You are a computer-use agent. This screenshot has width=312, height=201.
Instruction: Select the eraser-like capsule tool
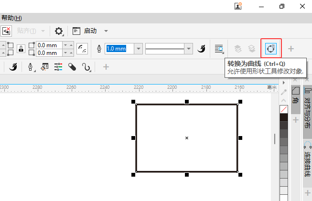72,67
